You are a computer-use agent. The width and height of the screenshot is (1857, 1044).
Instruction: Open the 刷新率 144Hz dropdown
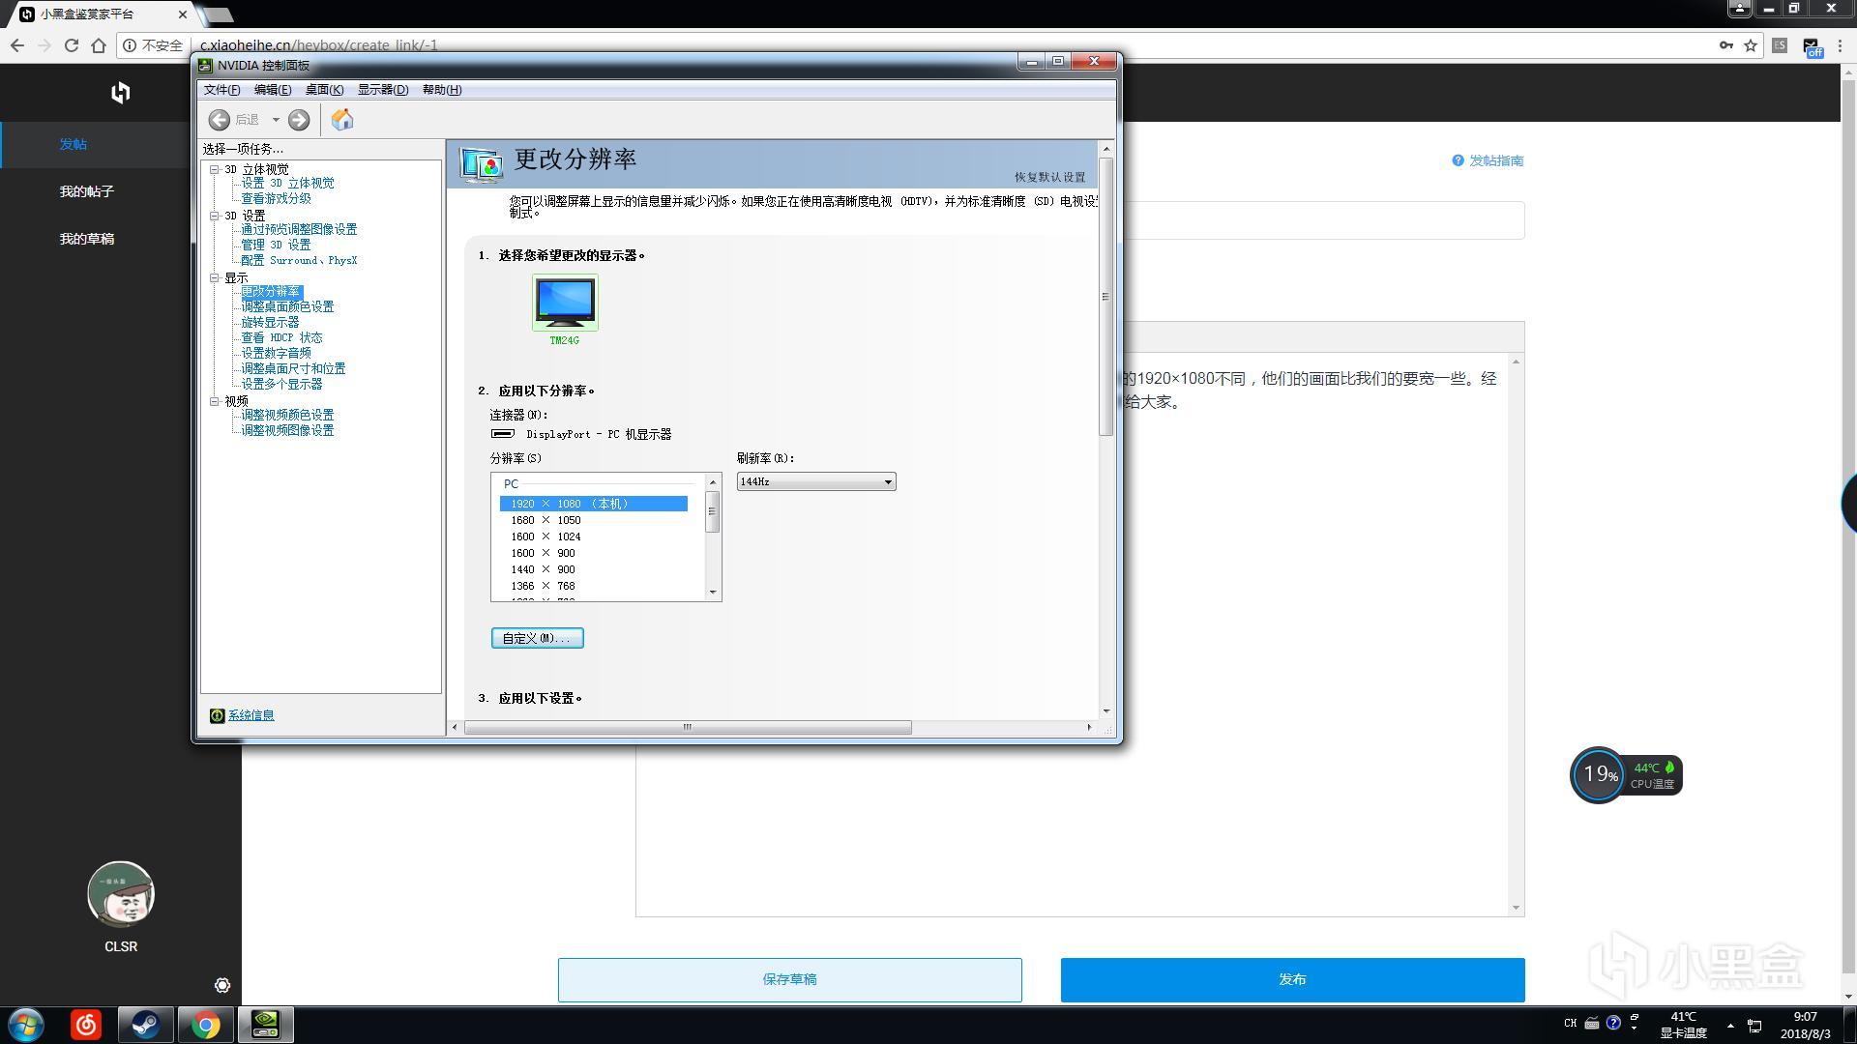816,481
